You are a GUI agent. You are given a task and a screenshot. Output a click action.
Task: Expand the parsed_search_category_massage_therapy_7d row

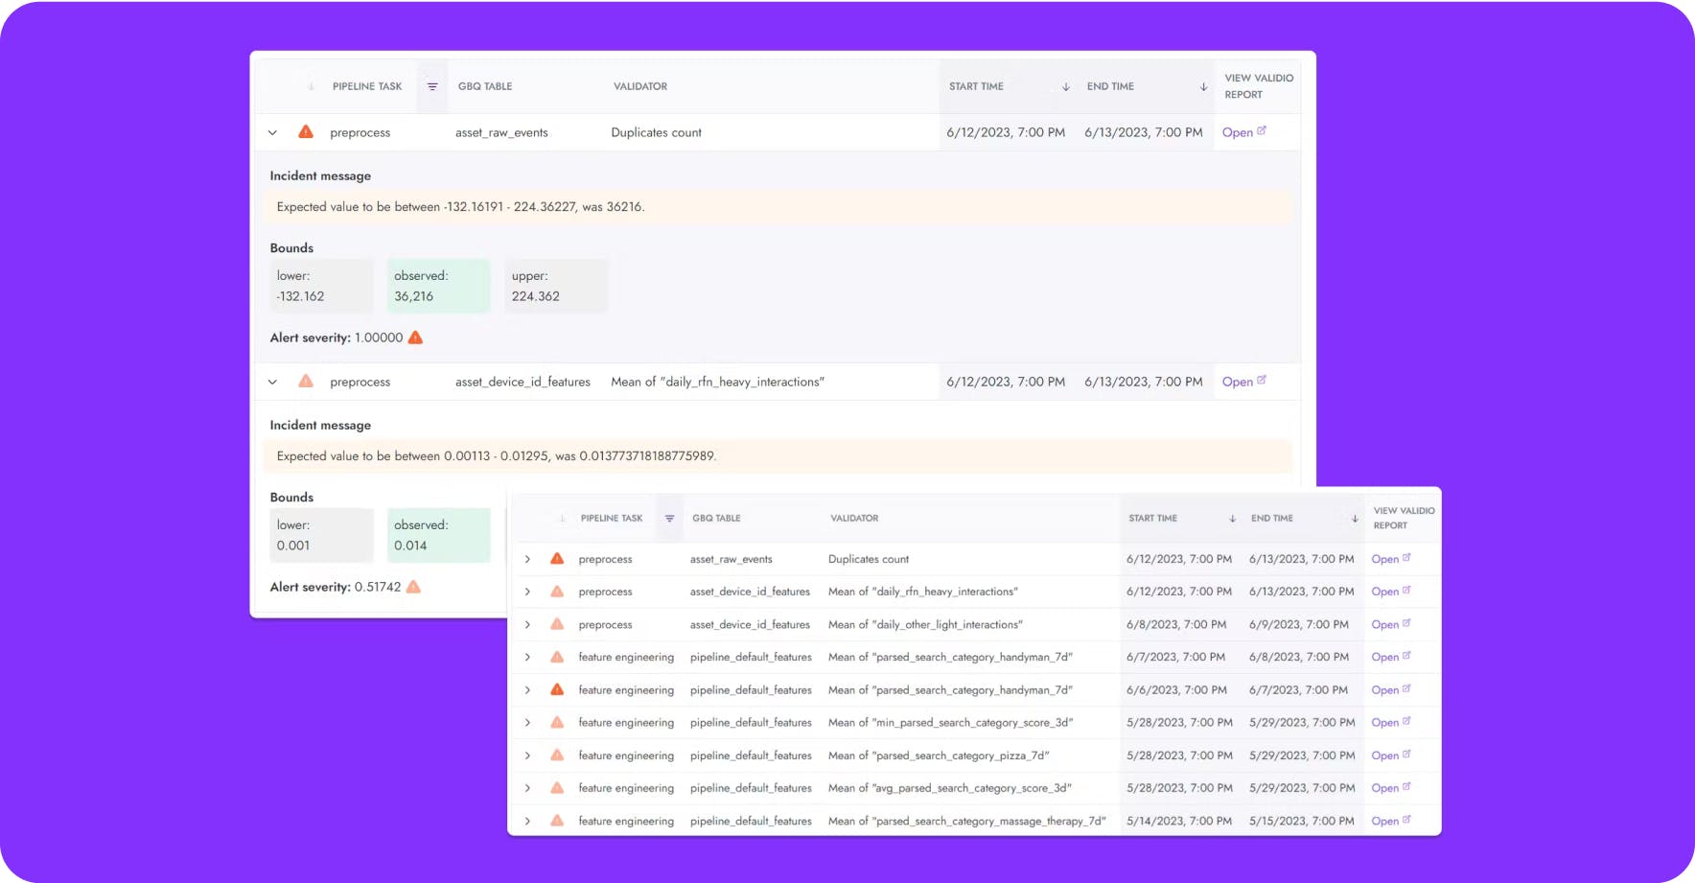527,821
